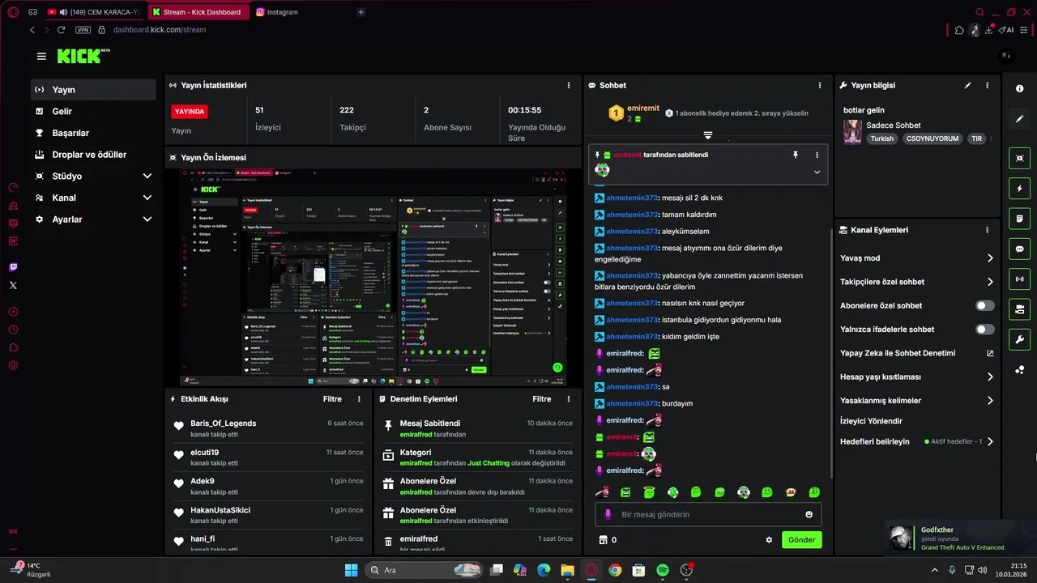Screen dimensions: 1037x583
Task: Toggle the wrench stream info widget icon
Action: click(1019, 339)
